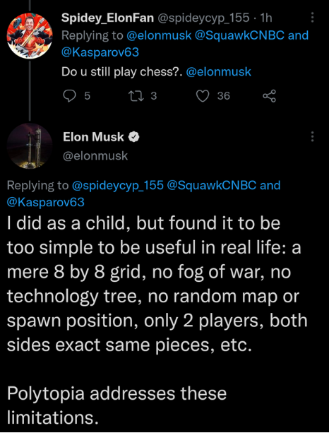329x433 pixels.
Task: Retweet Spidey_ElonFan's chess question
Action: pos(135,96)
